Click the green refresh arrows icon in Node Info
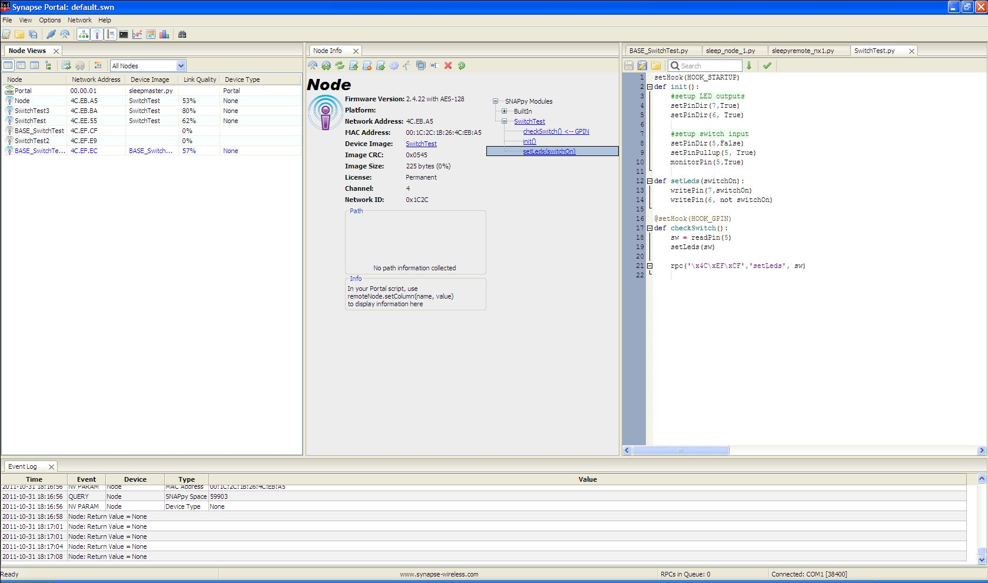988x583 pixels. [340, 65]
